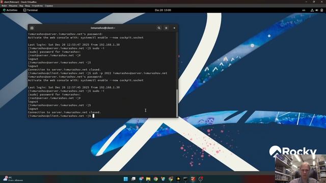Click the terminal title 'ivmurashov@client:~'
The width and height of the screenshot is (326, 183).
point(103,28)
